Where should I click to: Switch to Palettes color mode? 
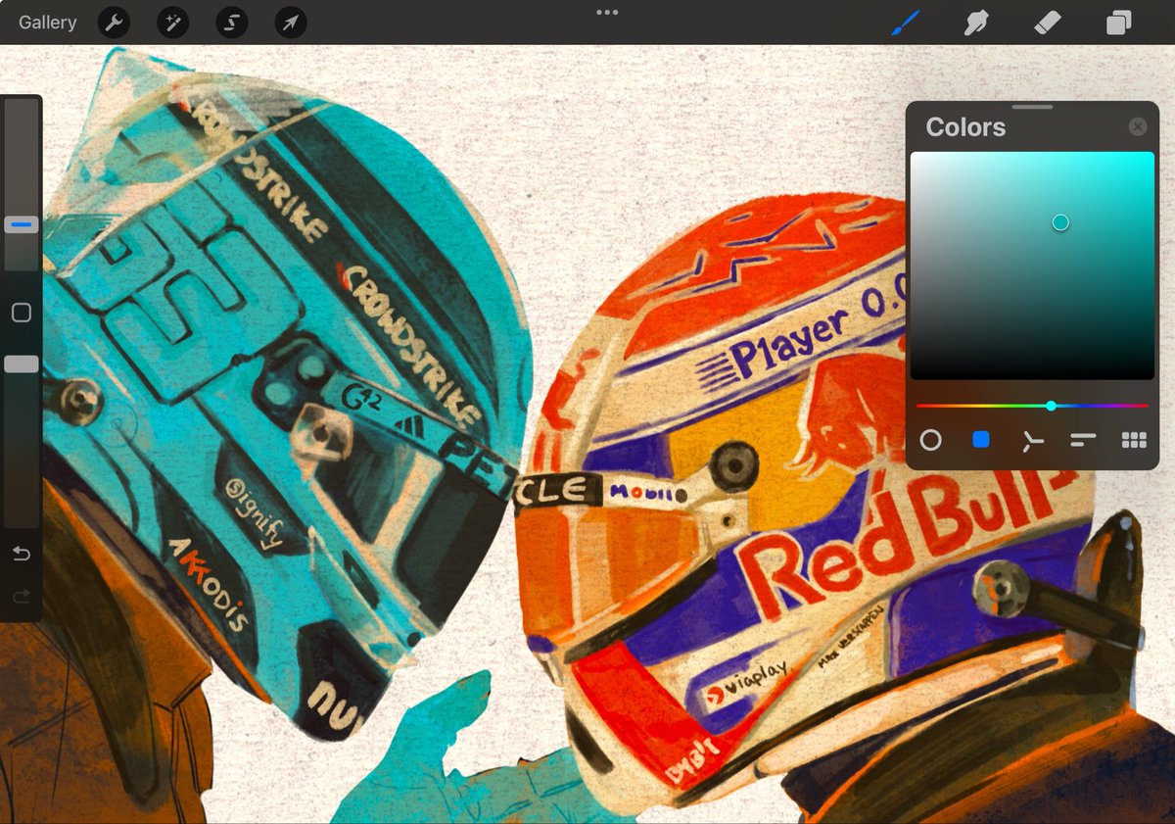point(1134,441)
